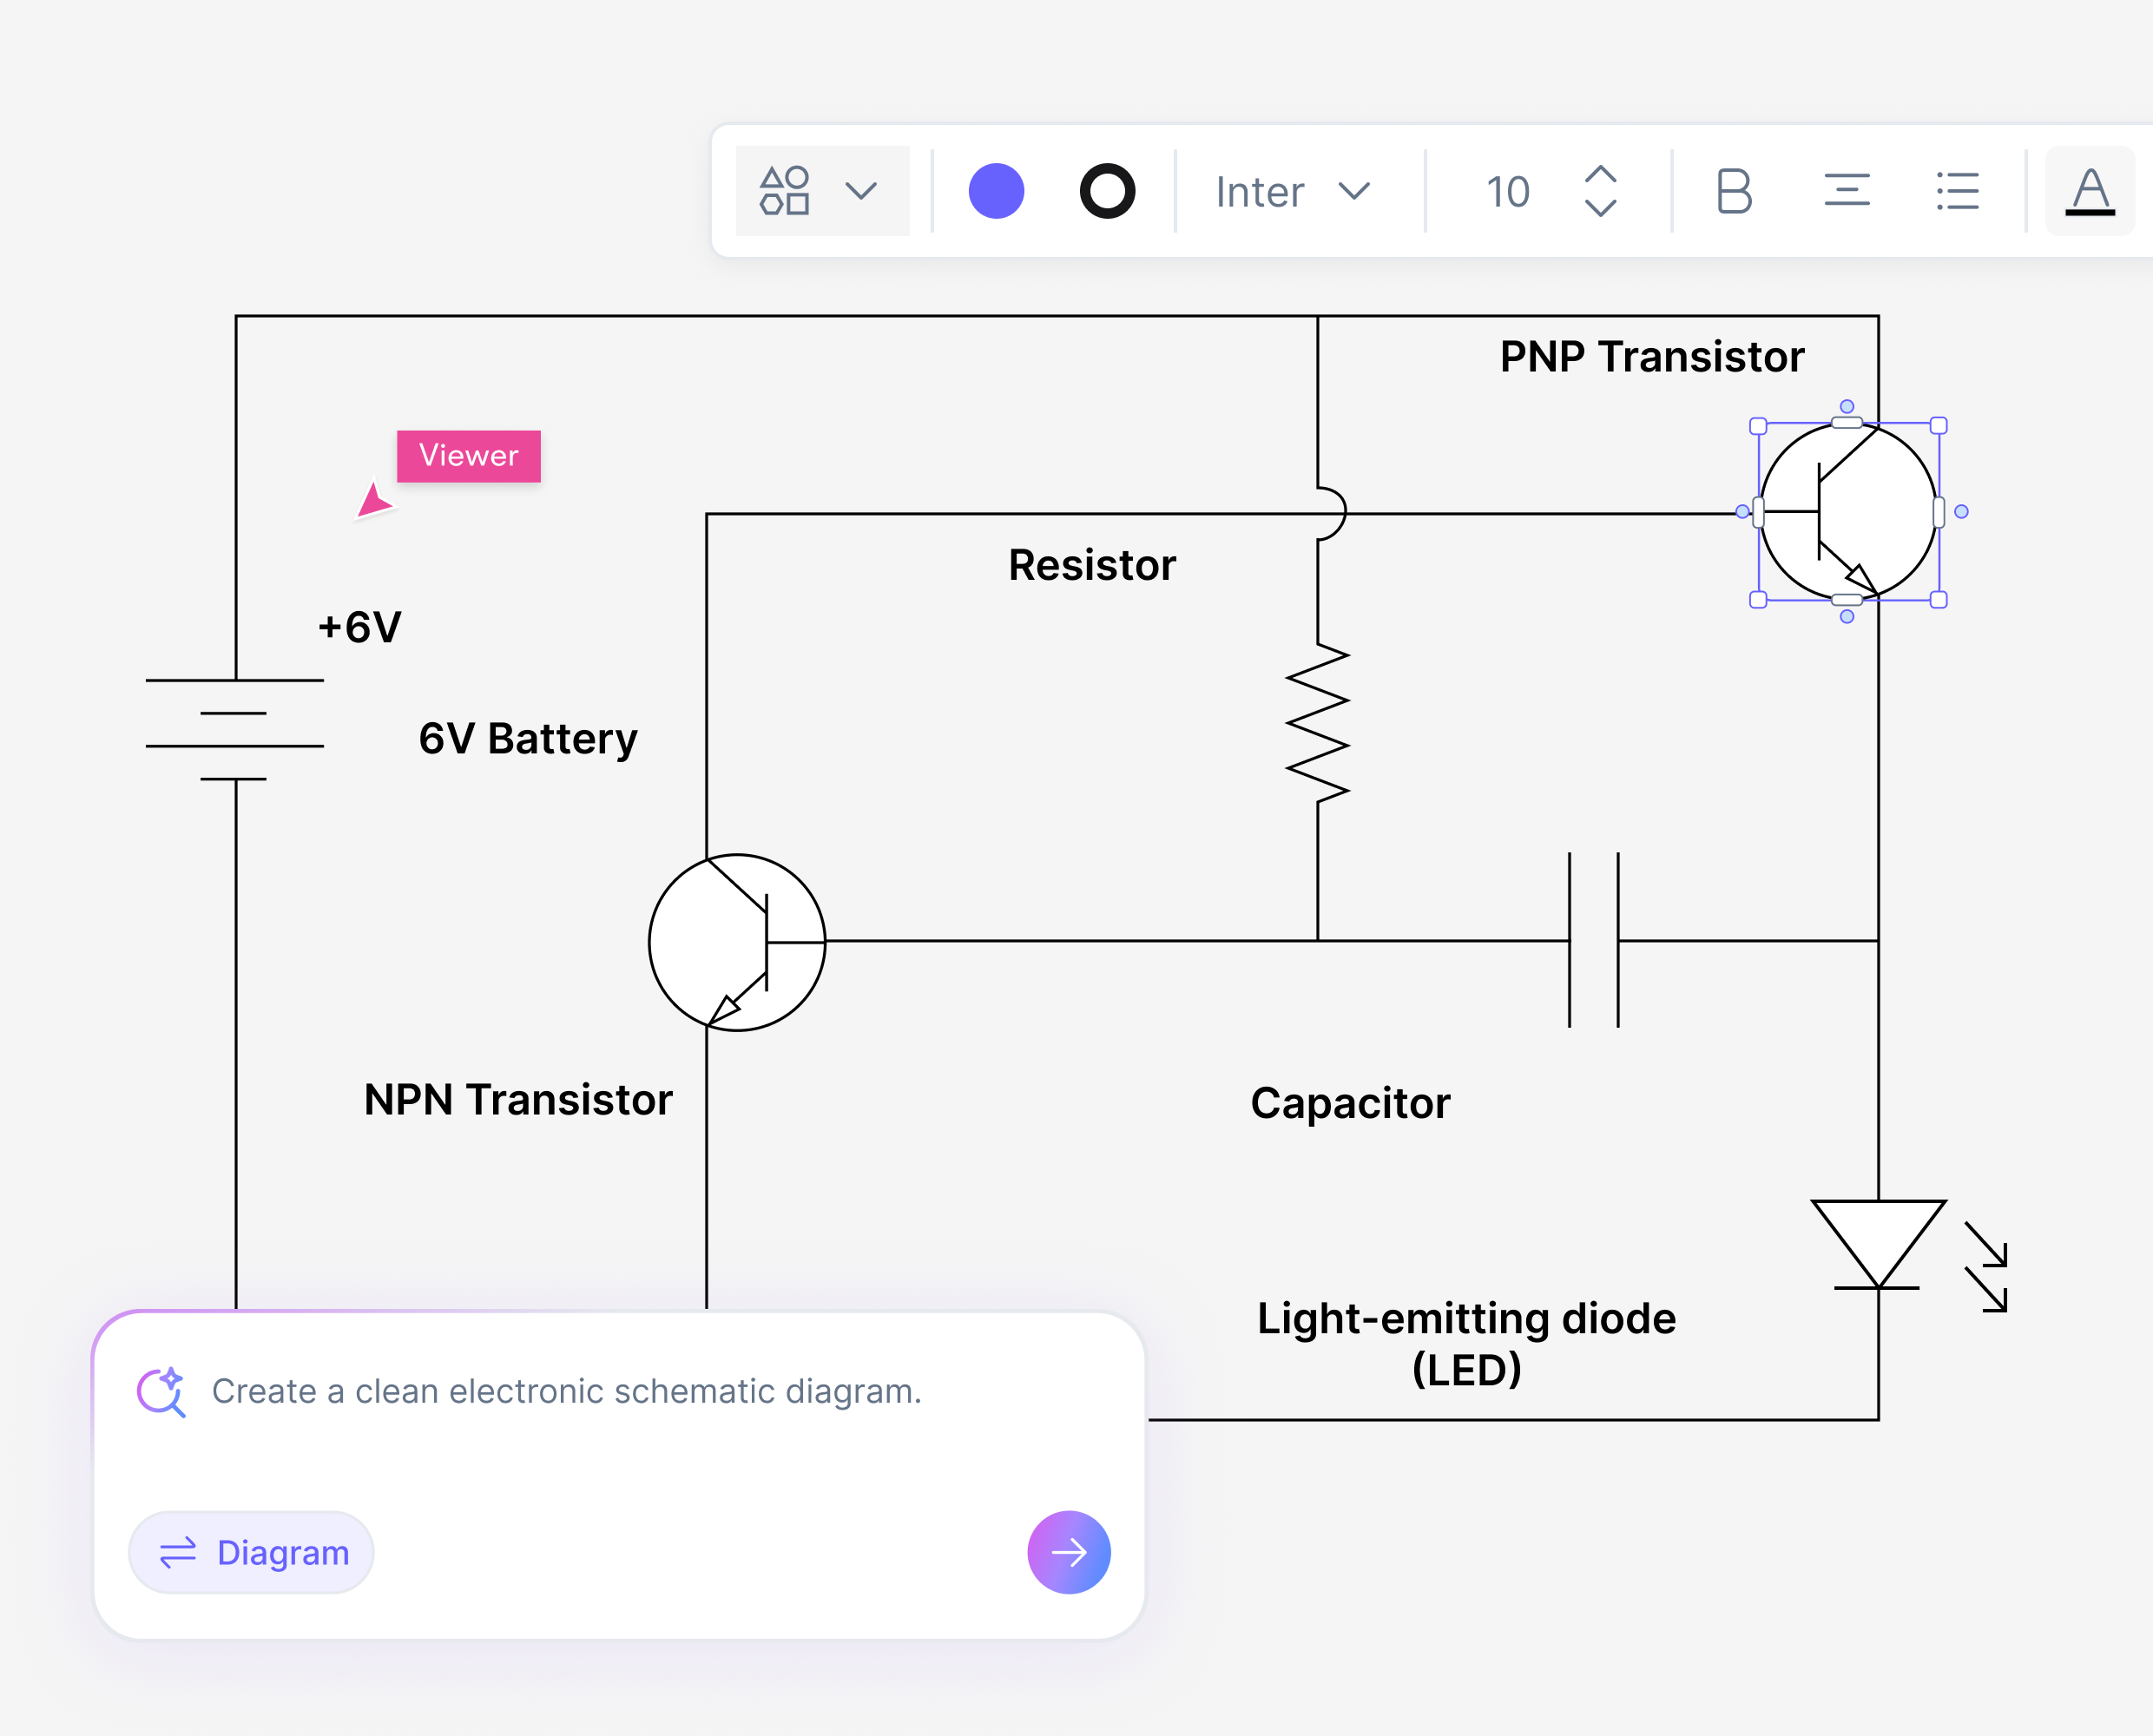Click the PNP Transistor label
2153x1736 pixels.
(1652, 357)
